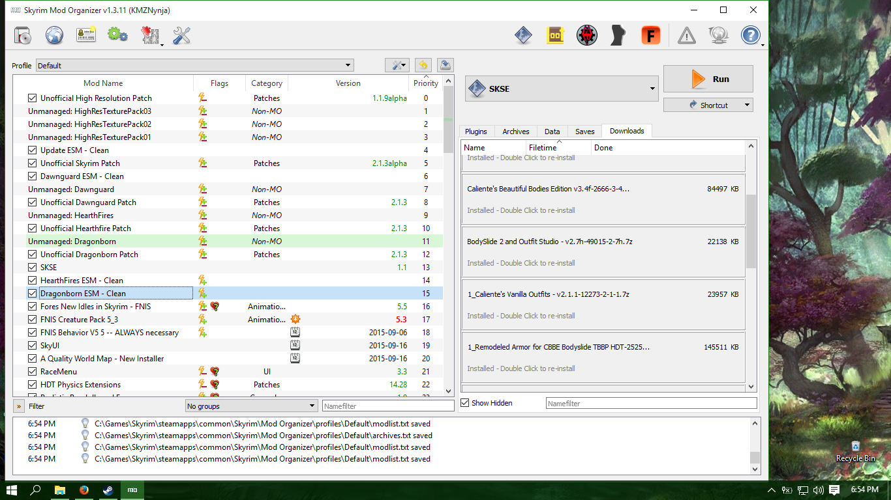The height and width of the screenshot is (500, 891).
Task: Toggle the Show Hidden checkbox
Action: click(465, 403)
